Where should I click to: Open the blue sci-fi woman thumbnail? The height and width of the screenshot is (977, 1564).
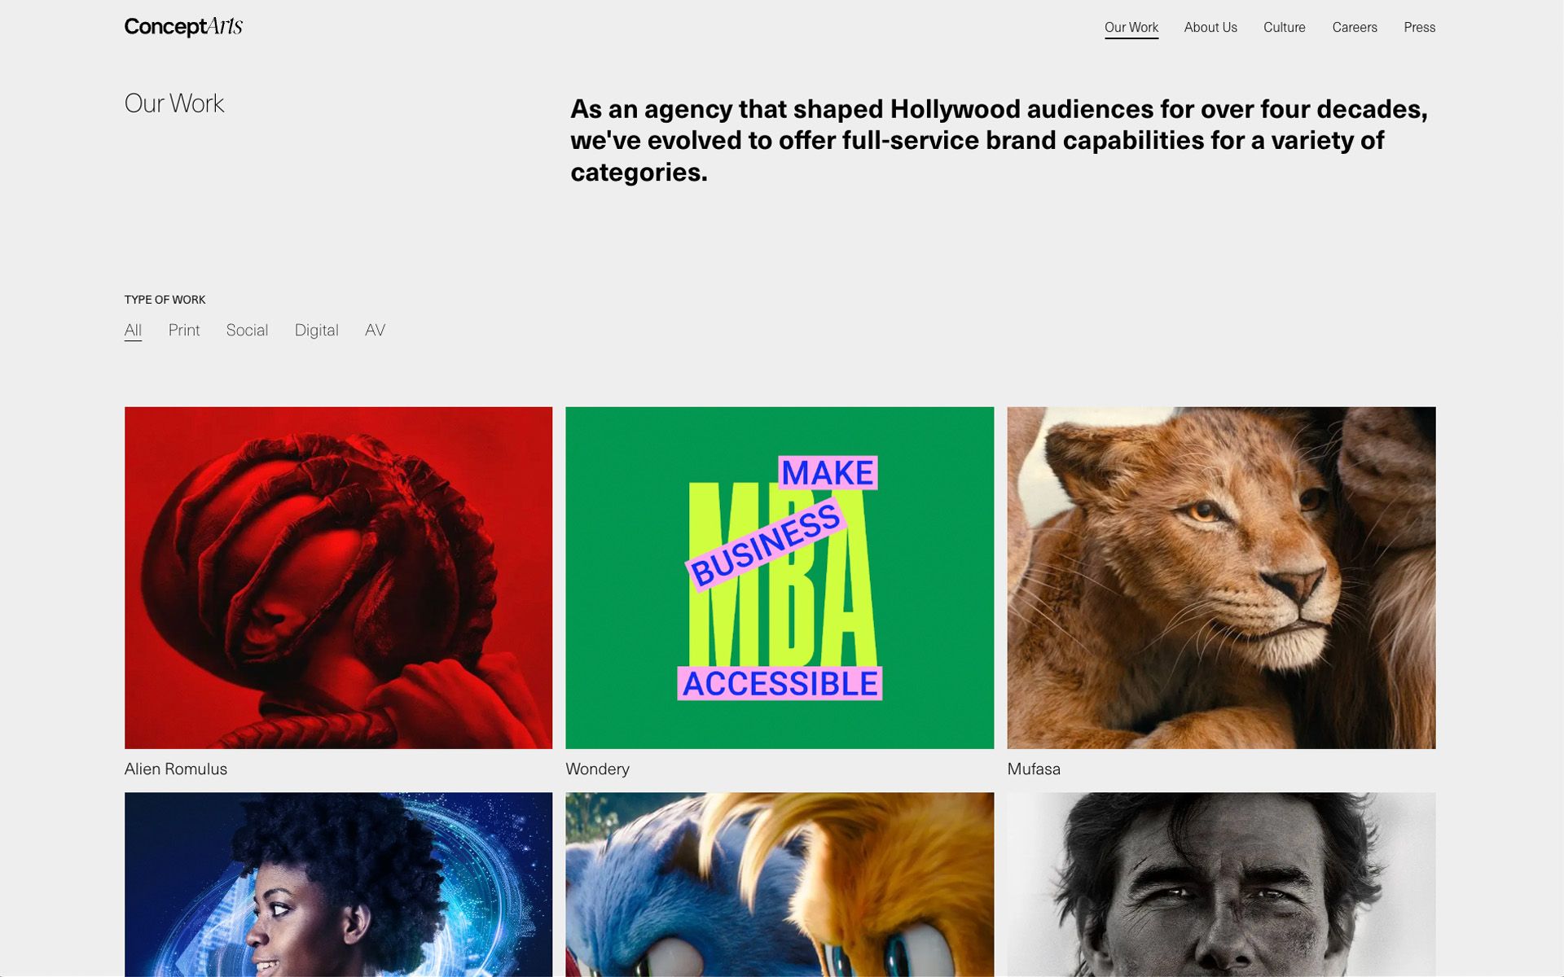338,884
